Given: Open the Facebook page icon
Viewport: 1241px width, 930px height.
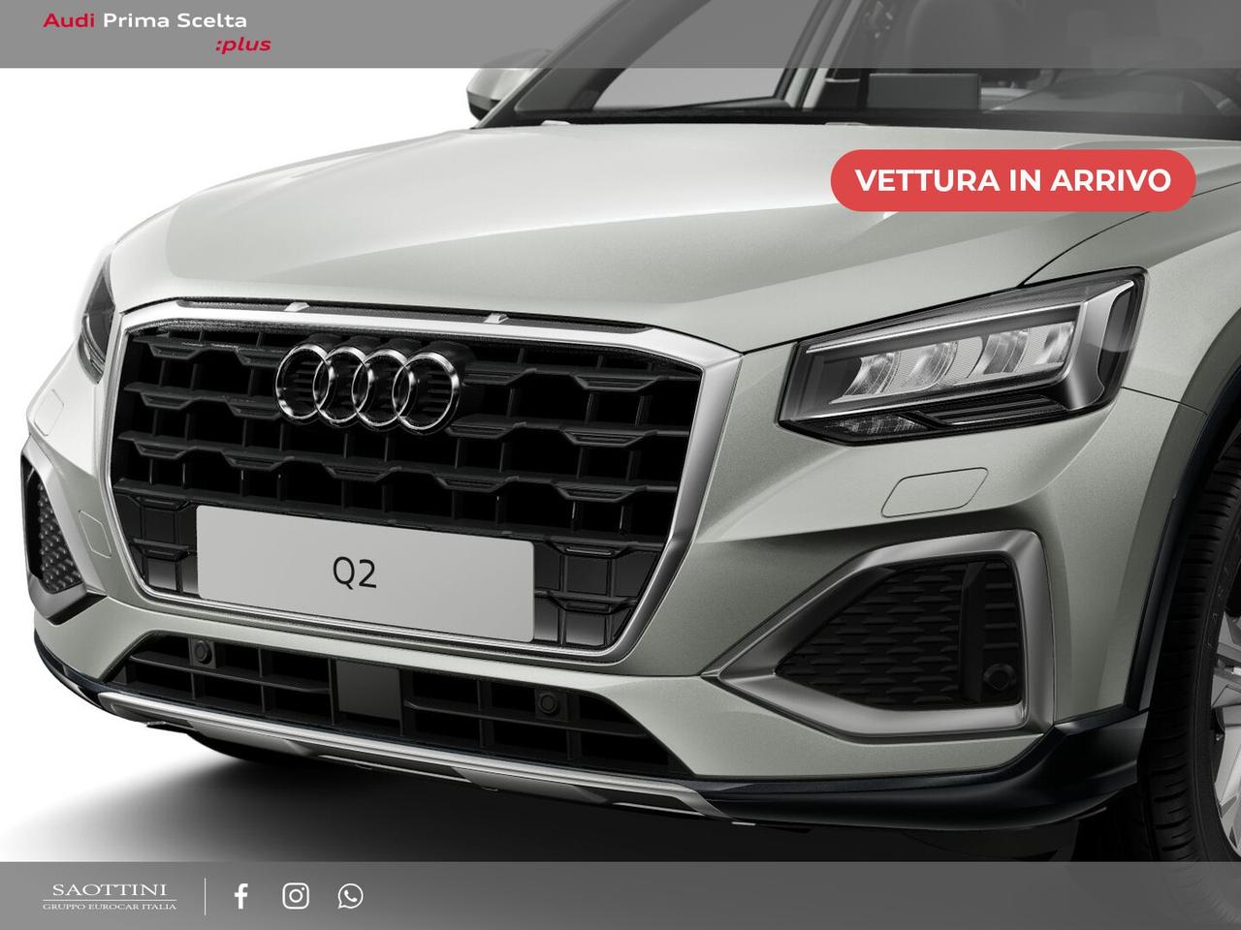Looking at the screenshot, I should coord(240,898).
